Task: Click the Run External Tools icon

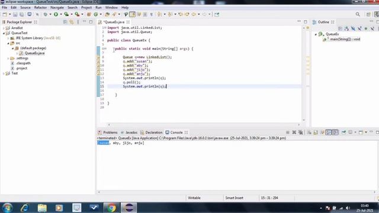Action: pyautogui.click(x=77, y=14)
